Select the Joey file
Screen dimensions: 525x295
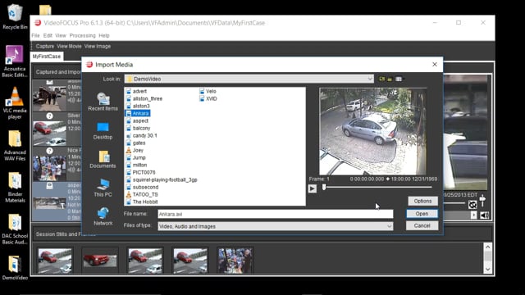click(x=135, y=150)
